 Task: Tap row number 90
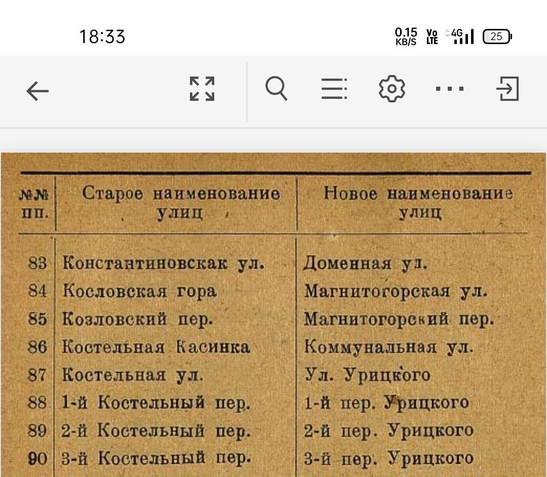(x=37, y=458)
